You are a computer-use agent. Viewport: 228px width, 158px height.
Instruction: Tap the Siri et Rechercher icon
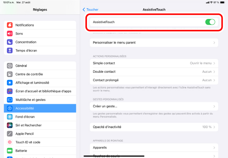(x=10, y=125)
